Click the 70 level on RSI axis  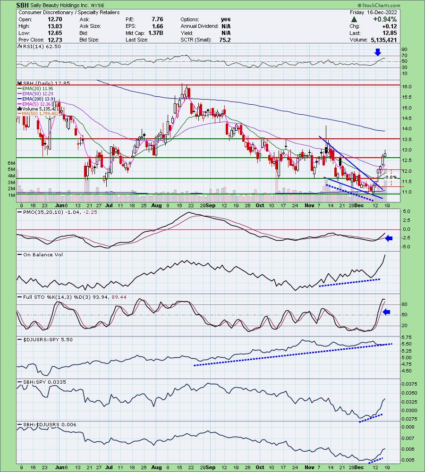point(404,55)
